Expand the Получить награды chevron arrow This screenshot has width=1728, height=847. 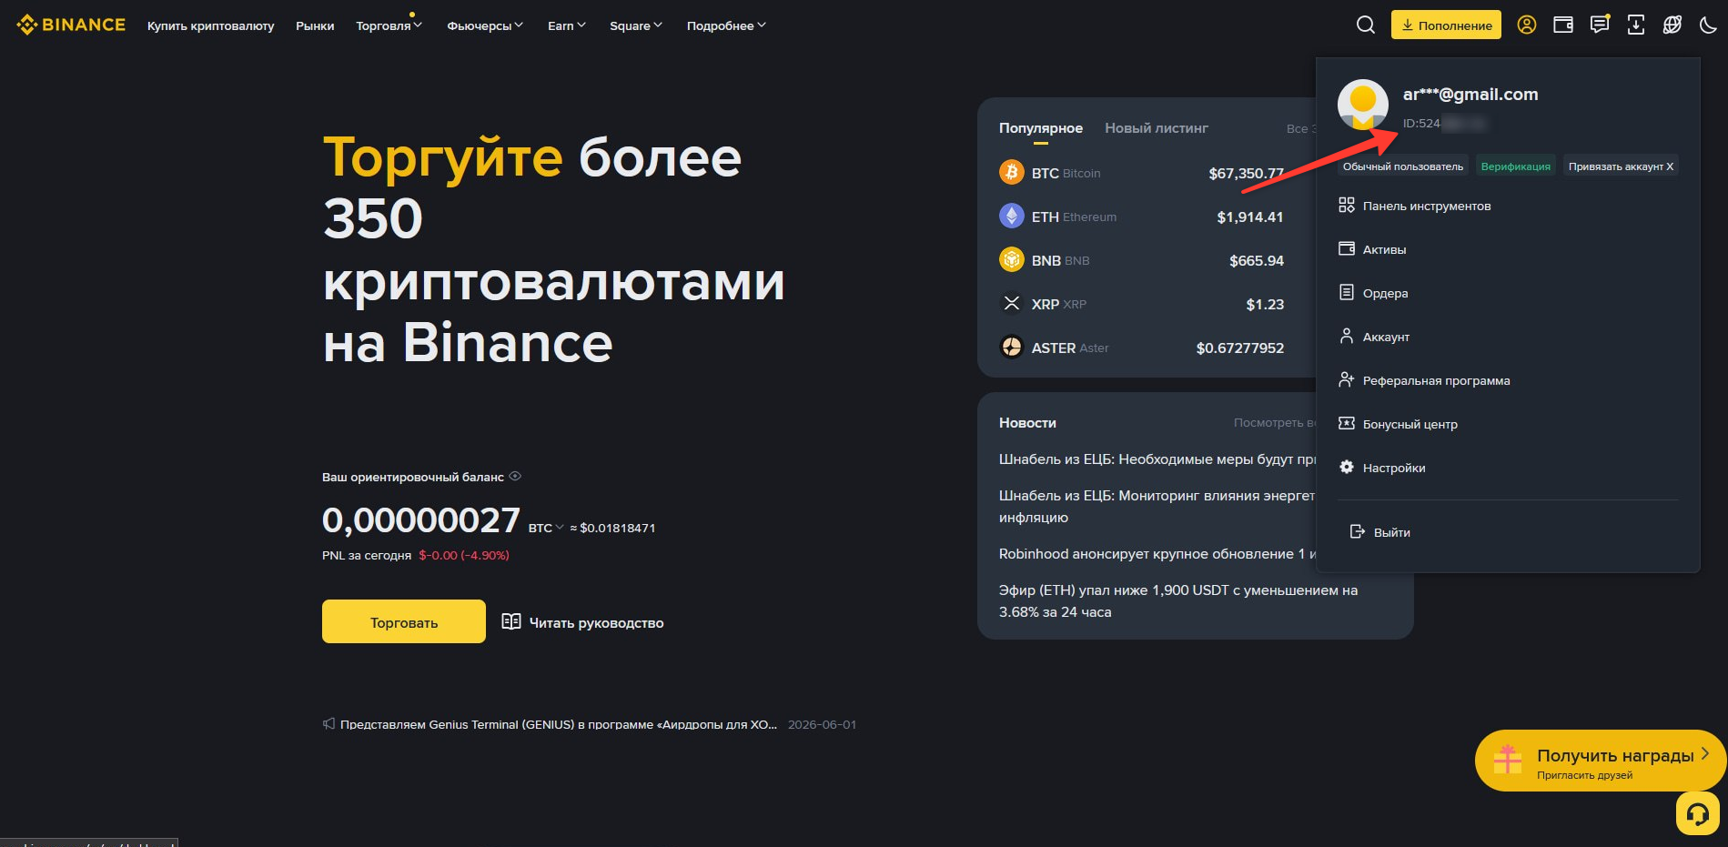point(1705,753)
